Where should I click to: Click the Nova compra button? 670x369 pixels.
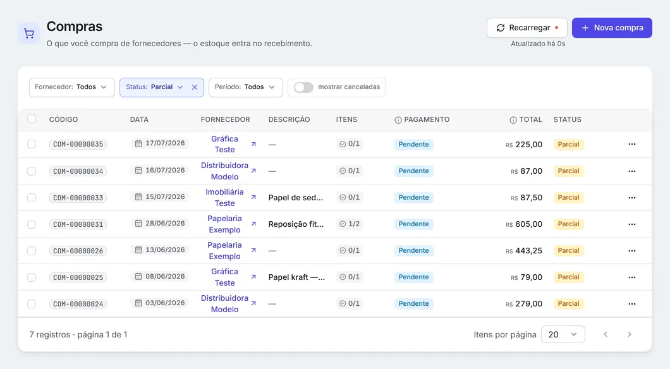(612, 28)
